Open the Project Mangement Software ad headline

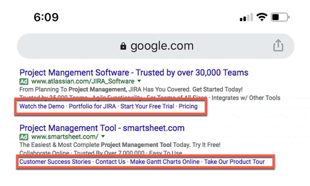tap(134, 73)
